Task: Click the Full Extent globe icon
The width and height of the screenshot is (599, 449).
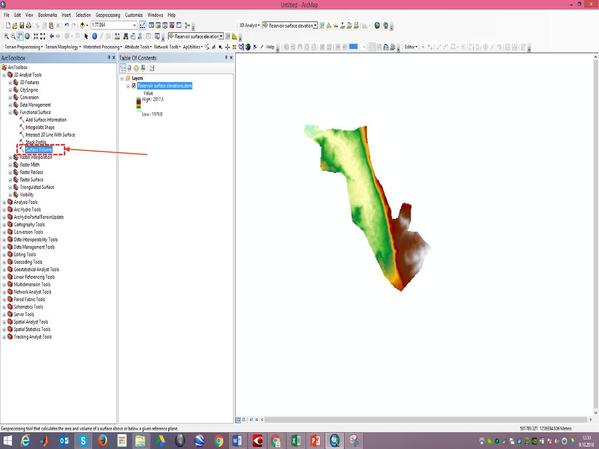Action: point(27,36)
